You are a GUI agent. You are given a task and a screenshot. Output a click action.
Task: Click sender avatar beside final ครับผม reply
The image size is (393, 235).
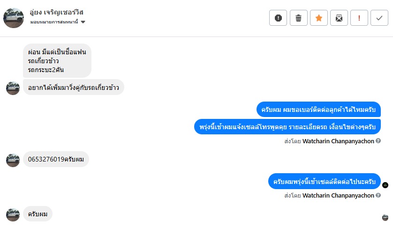[13, 214]
